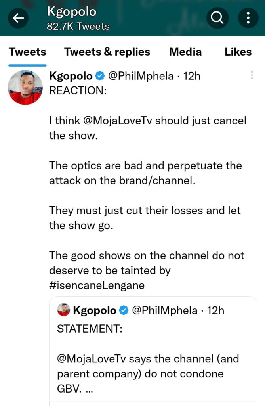Screen dimensions: 265x406
Task: Tap the Kgopolo profile title in header
Action: pyautogui.click(x=72, y=12)
